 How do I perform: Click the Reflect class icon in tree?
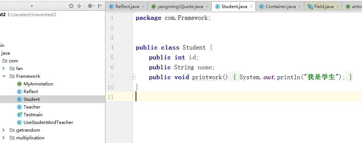19,91
